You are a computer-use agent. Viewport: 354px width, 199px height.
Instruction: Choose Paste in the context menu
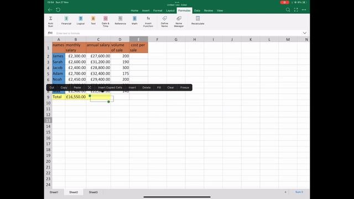(77, 87)
